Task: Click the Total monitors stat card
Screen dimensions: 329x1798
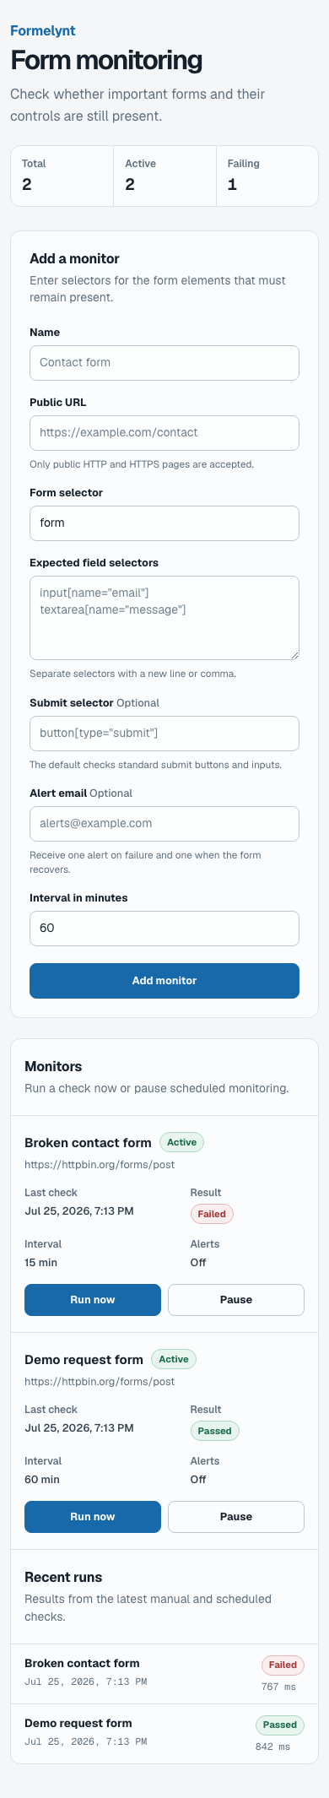Action: click(x=62, y=176)
